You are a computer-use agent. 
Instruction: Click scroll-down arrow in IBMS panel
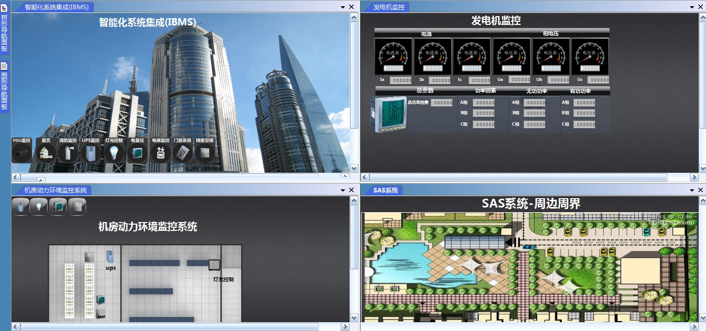354,168
